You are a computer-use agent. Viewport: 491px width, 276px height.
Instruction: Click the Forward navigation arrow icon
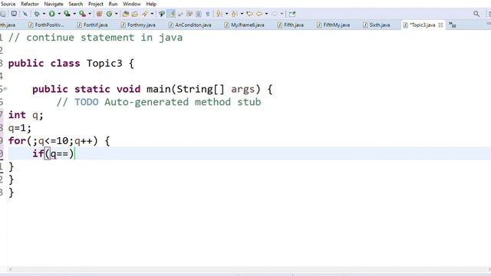click(x=275, y=14)
